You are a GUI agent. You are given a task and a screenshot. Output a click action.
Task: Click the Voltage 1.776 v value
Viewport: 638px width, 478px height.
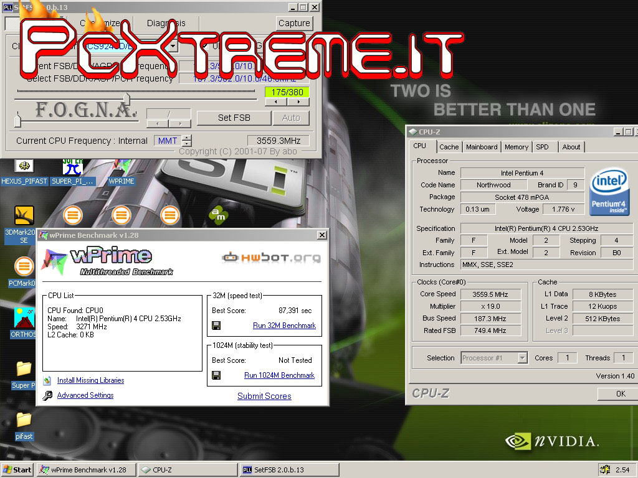click(x=563, y=209)
